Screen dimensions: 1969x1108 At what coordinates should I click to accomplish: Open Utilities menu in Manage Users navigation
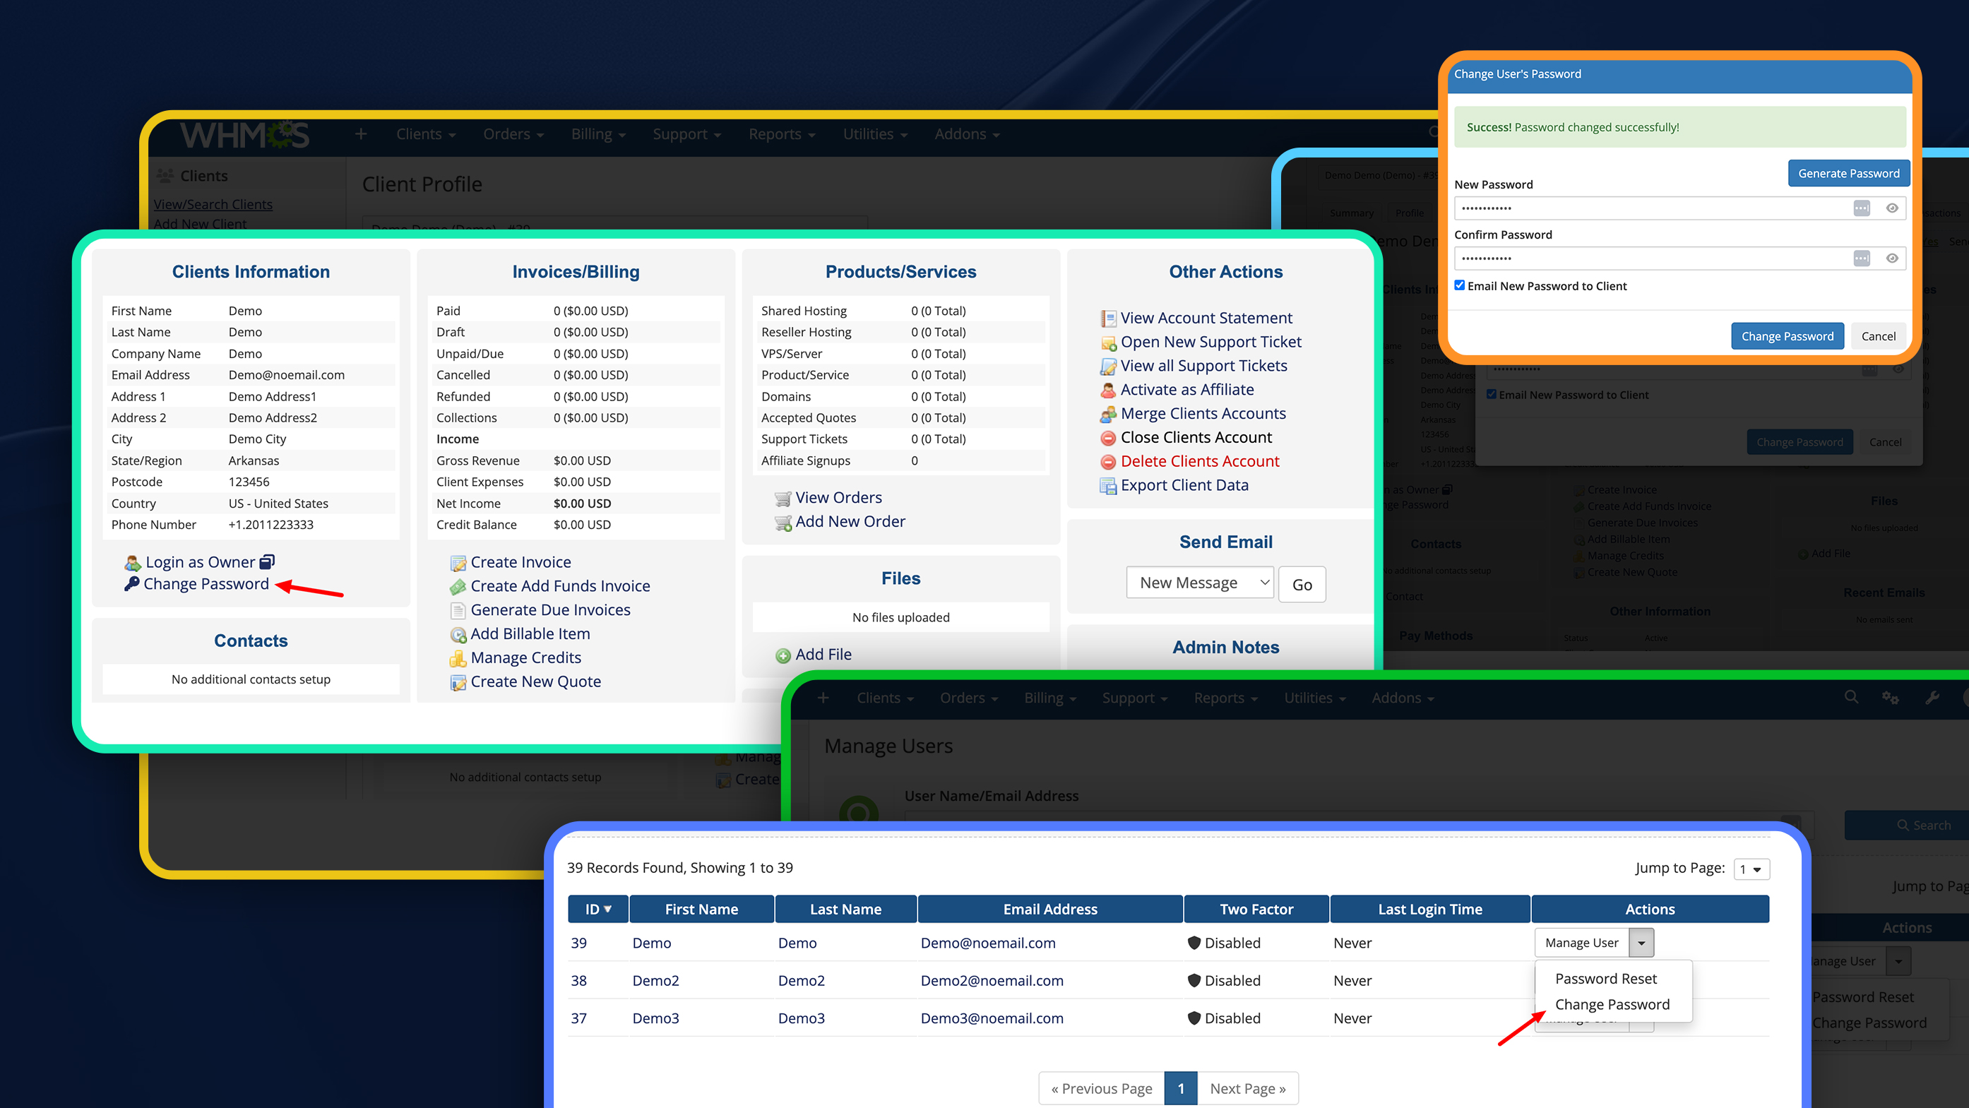click(x=1315, y=698)
